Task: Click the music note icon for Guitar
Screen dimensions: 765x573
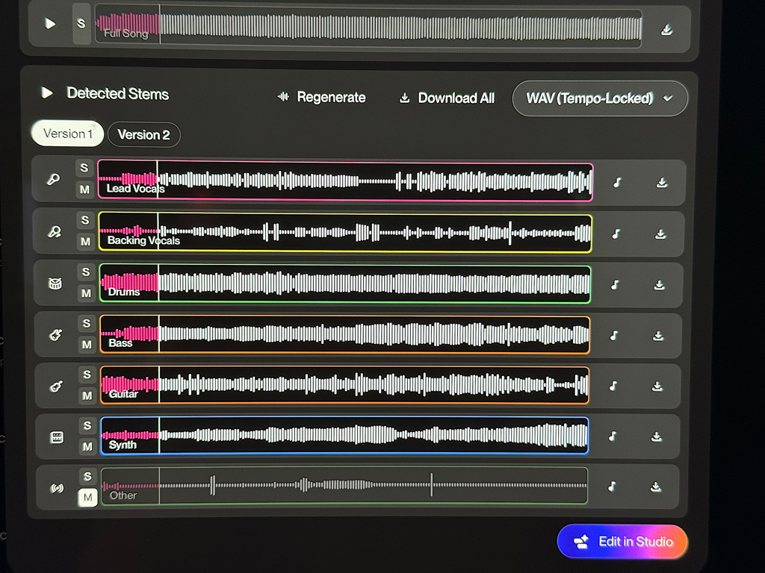Action: tap(613, 386)
